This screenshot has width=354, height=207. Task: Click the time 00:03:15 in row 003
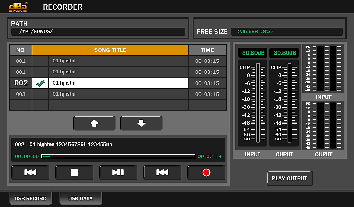coord(207,94)
